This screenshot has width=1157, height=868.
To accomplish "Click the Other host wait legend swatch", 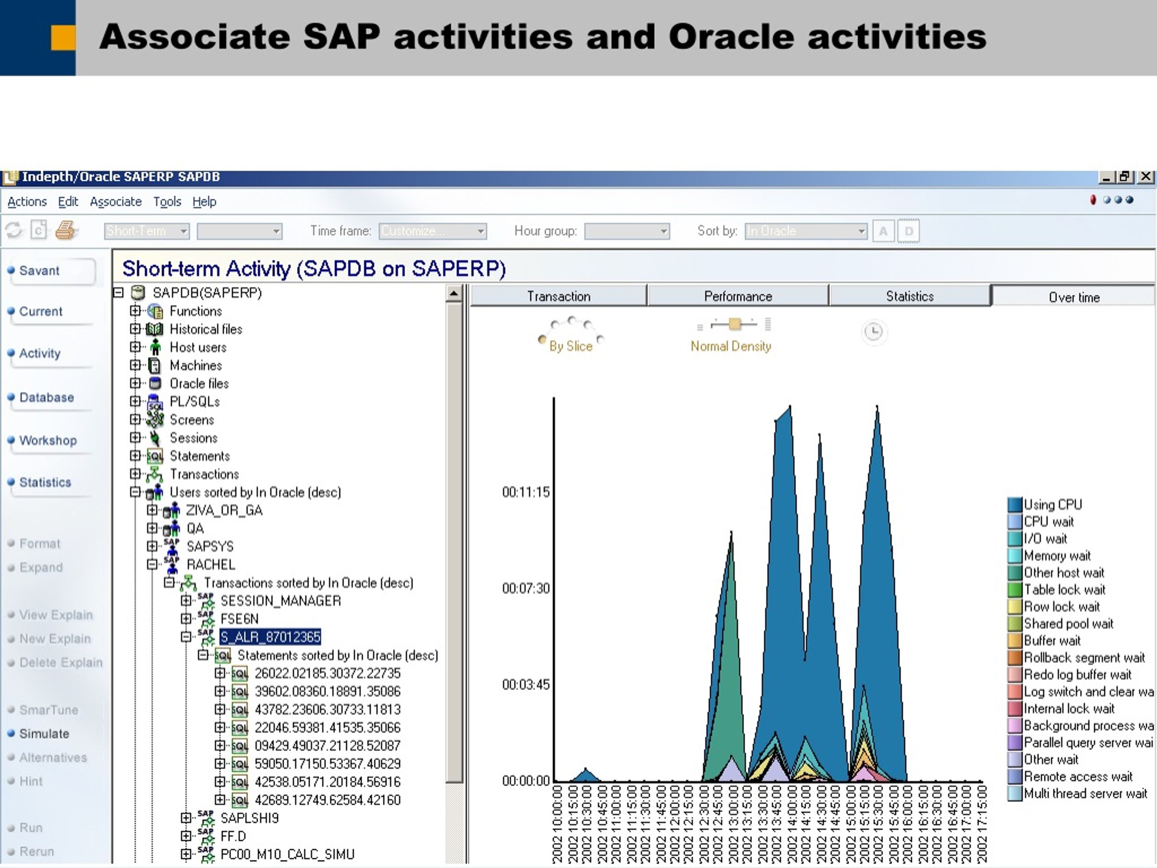I will (1014, 572).
